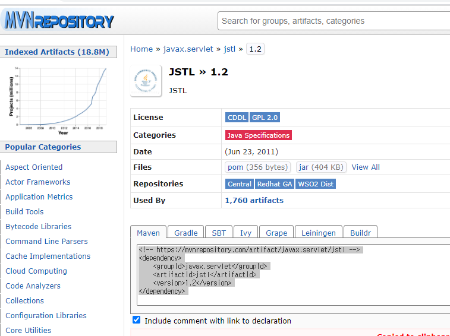Focus the search for groups, artifacts field

point(333,21)
